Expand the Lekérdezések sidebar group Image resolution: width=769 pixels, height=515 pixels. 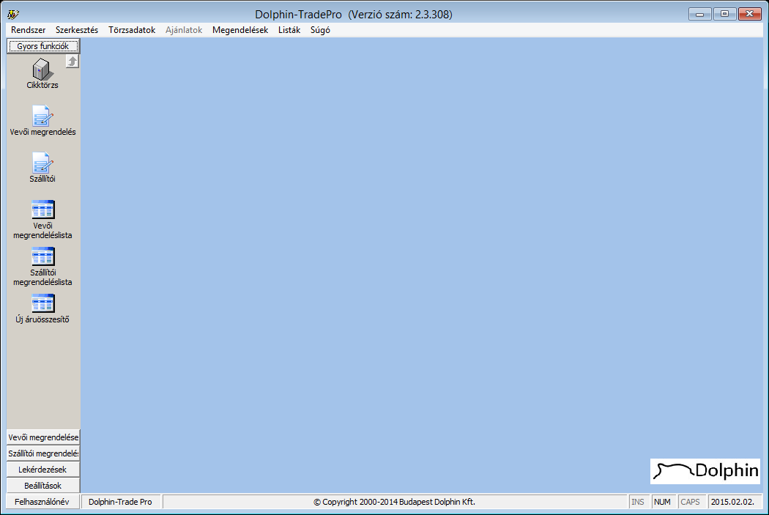(43, 470)
